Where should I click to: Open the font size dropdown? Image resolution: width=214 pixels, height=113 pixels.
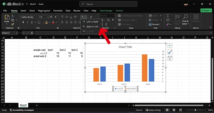(x=48, y=17)
